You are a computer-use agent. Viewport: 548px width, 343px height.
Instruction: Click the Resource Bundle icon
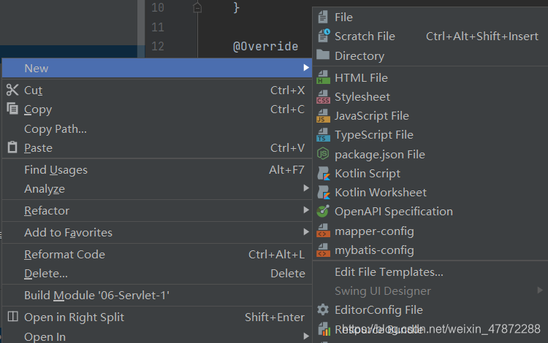324,329
